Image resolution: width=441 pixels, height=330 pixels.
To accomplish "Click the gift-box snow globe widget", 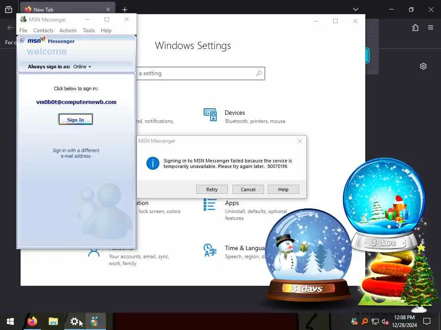I will point(384,204).
